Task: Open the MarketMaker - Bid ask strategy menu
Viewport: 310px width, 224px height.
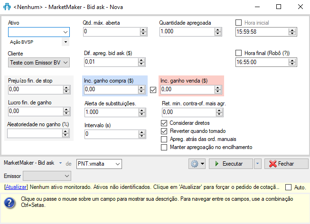Action: click(x=61, y=163)
